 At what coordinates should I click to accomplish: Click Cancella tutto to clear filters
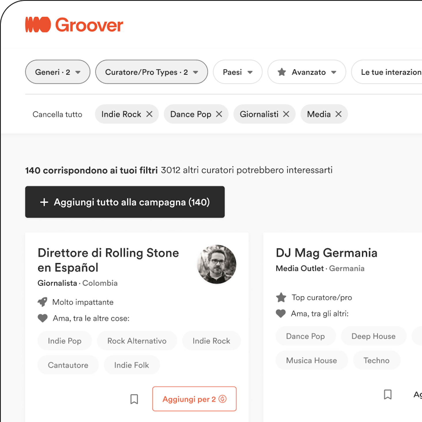tap(57, 114)
